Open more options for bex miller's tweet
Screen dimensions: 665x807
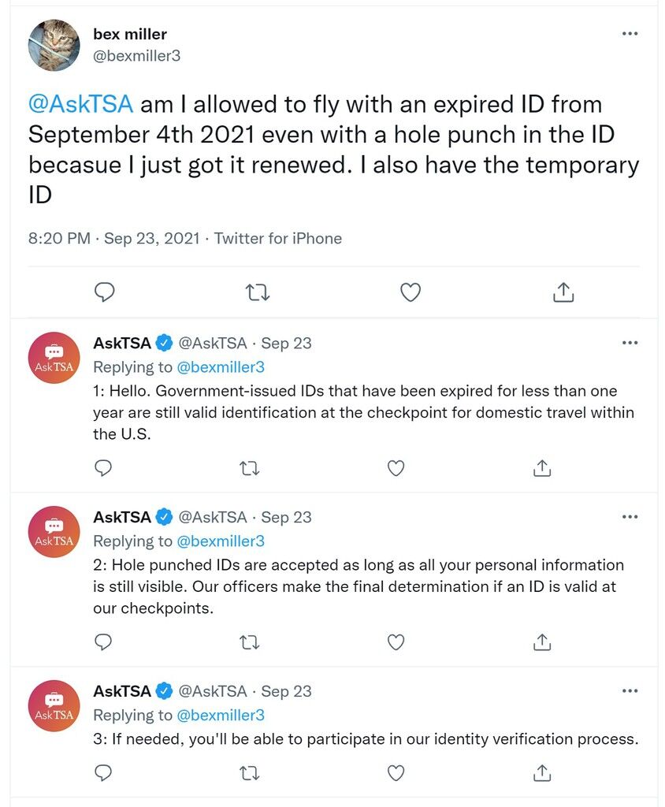(630, 34)
